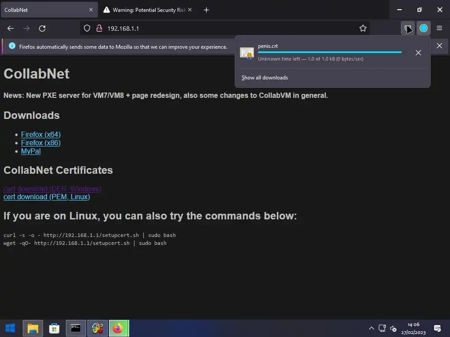Open the colorful knot app taskbar icon

[97, 328]
